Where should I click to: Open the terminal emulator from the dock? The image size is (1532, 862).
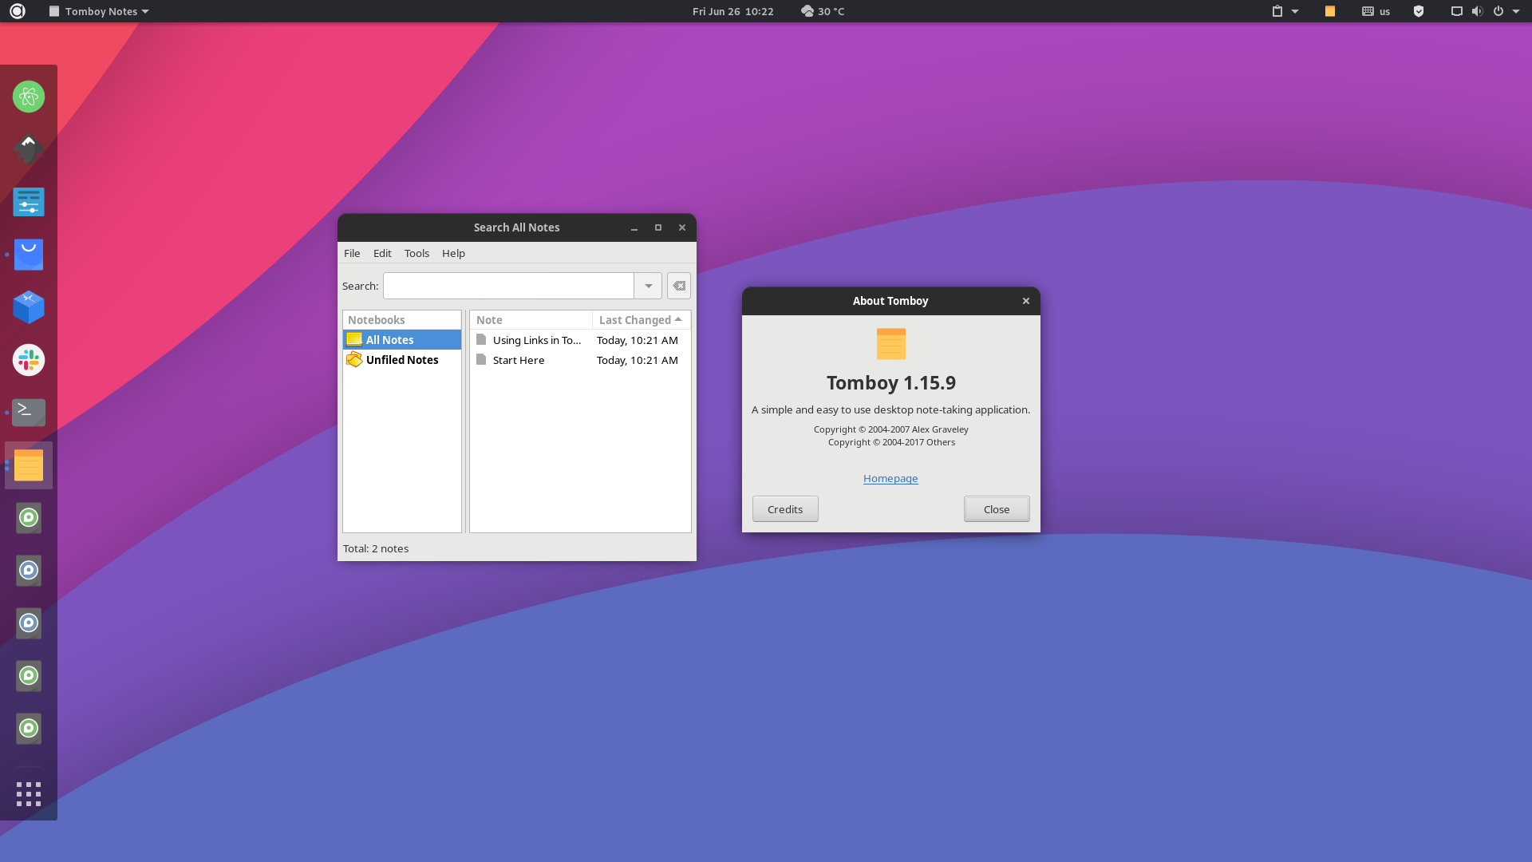pos(29,412)
